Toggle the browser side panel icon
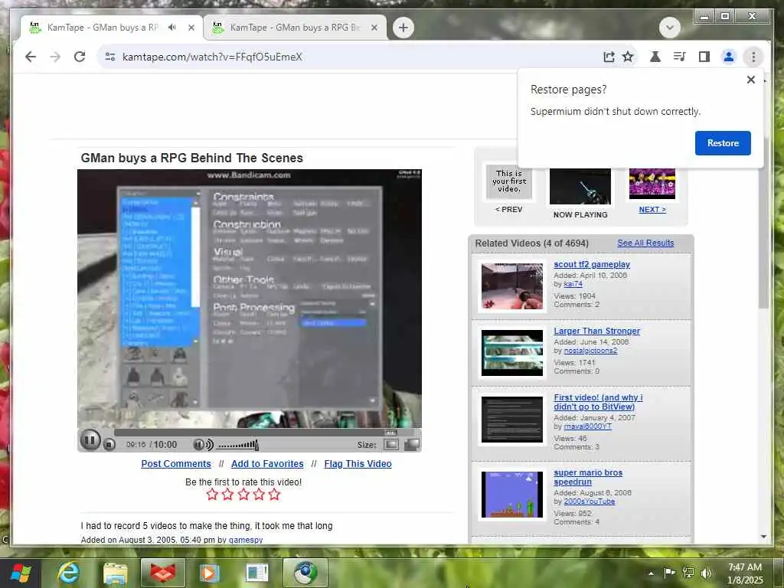Image resolution: width=784 pixels, height=588 pixels. pos(704,57)
